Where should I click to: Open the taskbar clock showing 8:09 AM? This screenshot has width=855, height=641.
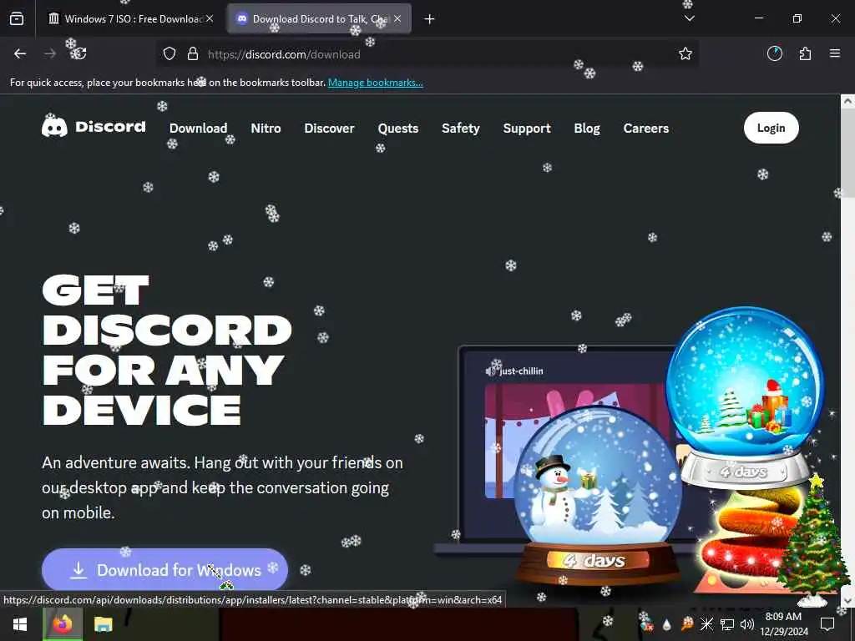784,624
